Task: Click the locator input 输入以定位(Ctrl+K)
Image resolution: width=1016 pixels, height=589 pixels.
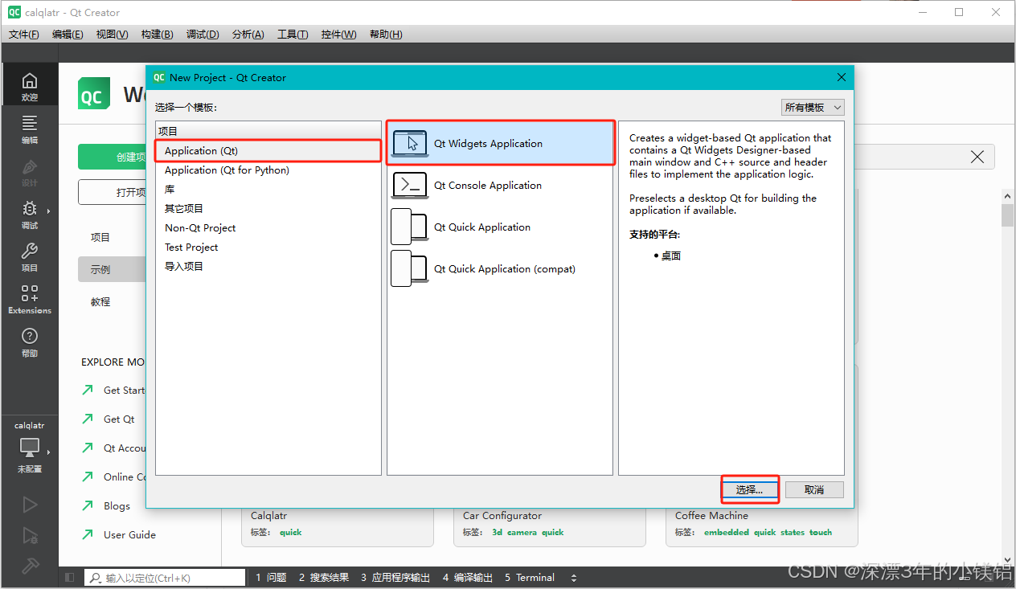Action: pos(165,578)
